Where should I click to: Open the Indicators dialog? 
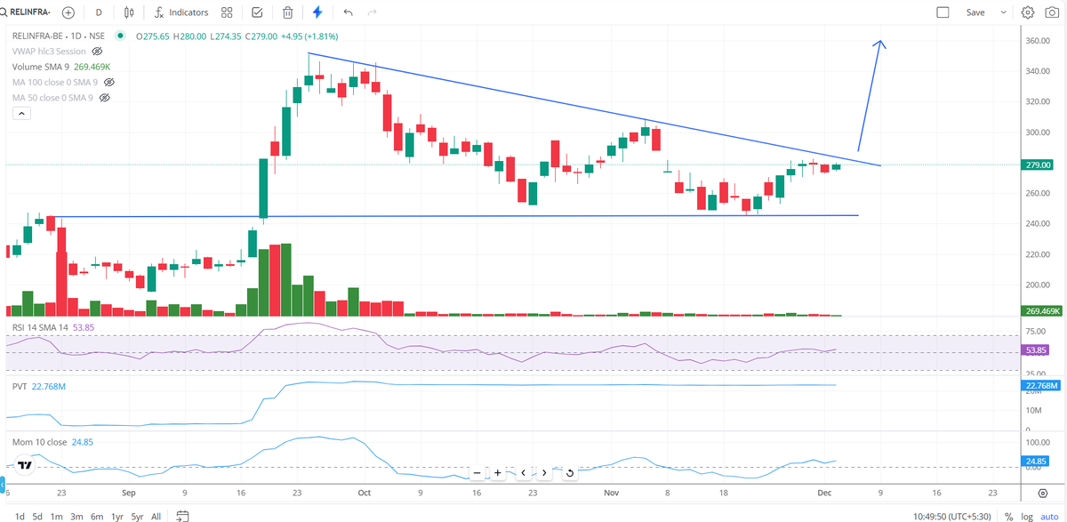(x=181, y=12)
